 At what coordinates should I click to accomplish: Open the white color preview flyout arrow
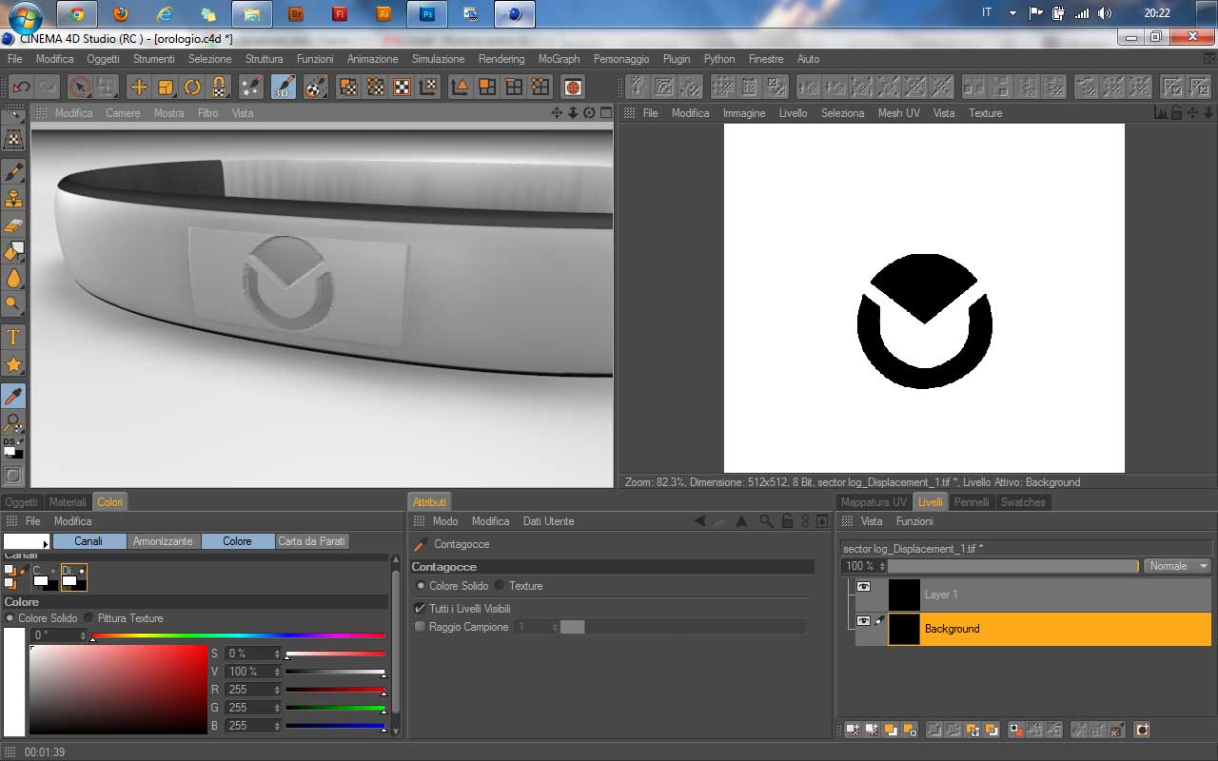click(x=45, y=543)
